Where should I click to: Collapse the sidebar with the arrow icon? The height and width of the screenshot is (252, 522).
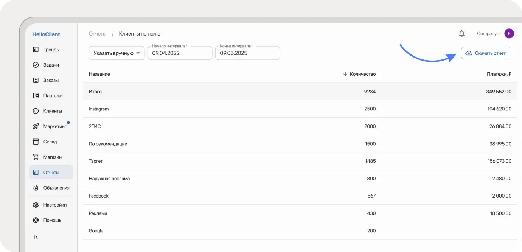pyautogui.click(x=36, y=237)
